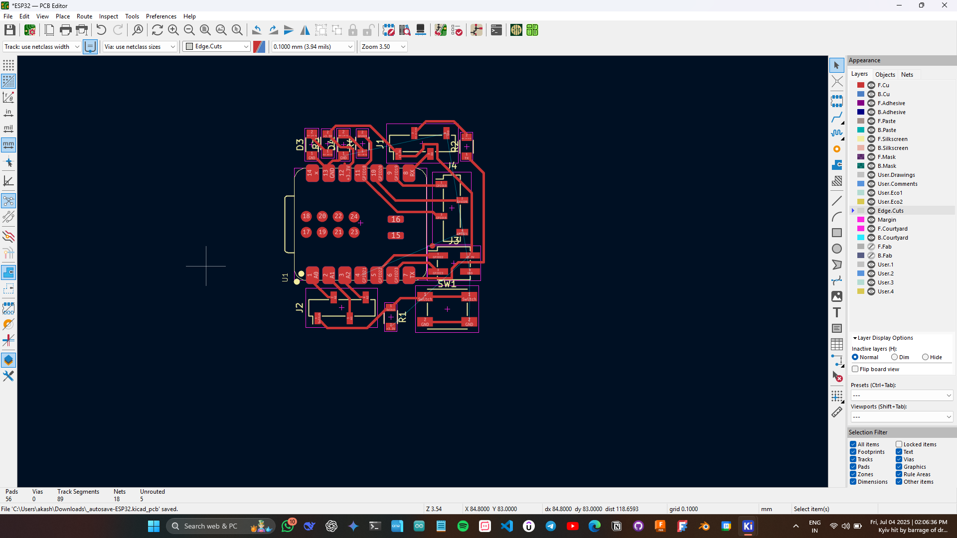Click the taskbar Search web & PC box
This screenshot has width=957, height=538.
click(220, 526)
